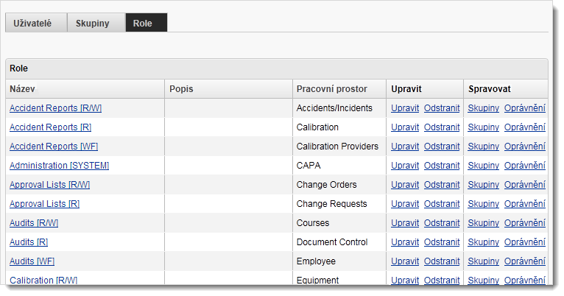The image size is (564, 296).
Task: Click Oprávnění for Accident Reports [R]
Action: [x=524, y=127]
